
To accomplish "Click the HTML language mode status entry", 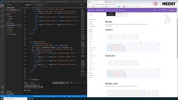I will [x=69, y=96].
